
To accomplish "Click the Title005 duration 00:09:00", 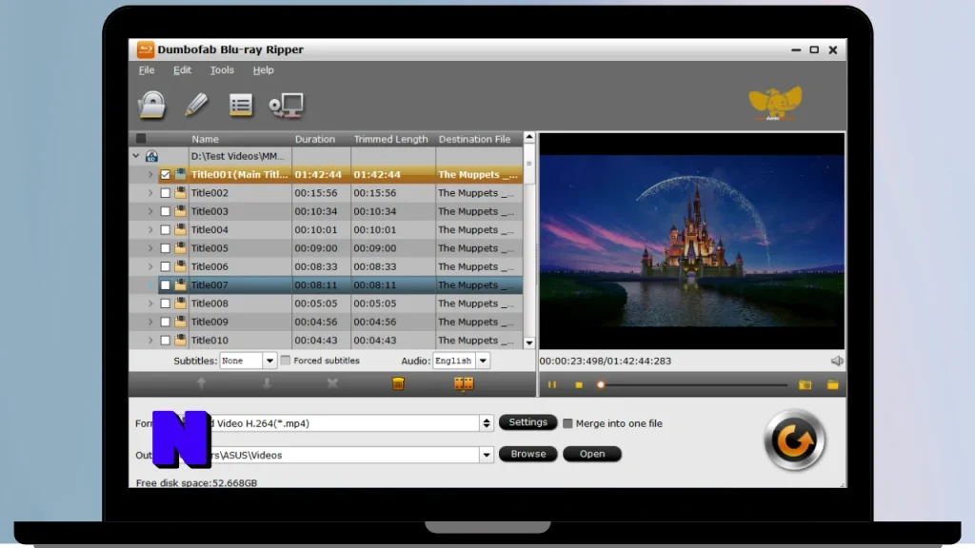I will [x=316, y=248].
